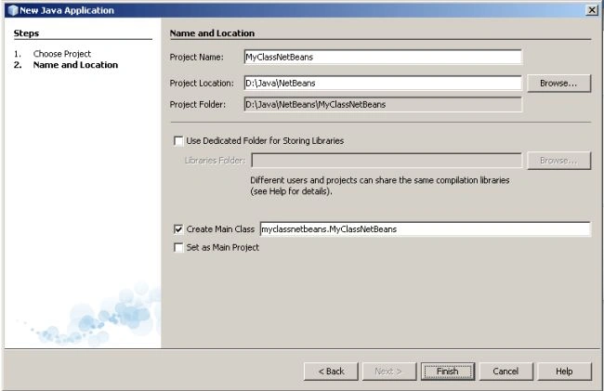Click the NetBeans cube icon in title bar
The image size is (604, 391).
[x=13, y=10]
